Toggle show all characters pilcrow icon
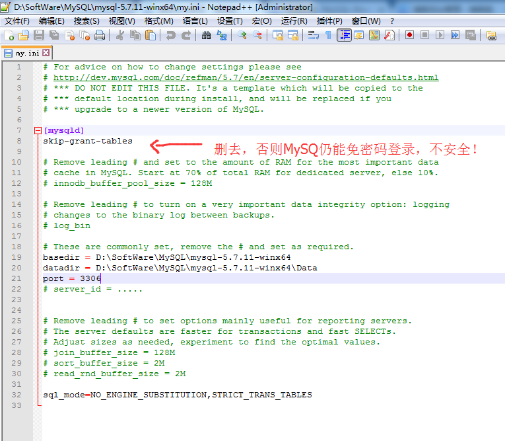 click(329, 35)
